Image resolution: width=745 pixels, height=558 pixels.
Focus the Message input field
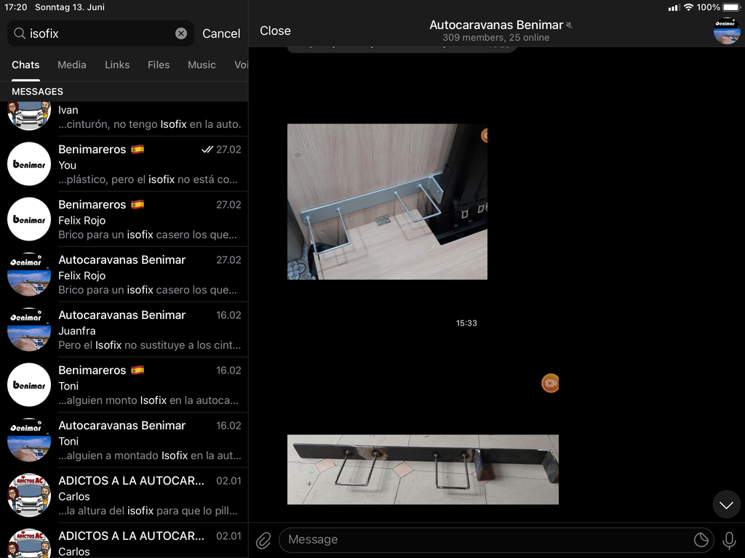click(496, 540)
